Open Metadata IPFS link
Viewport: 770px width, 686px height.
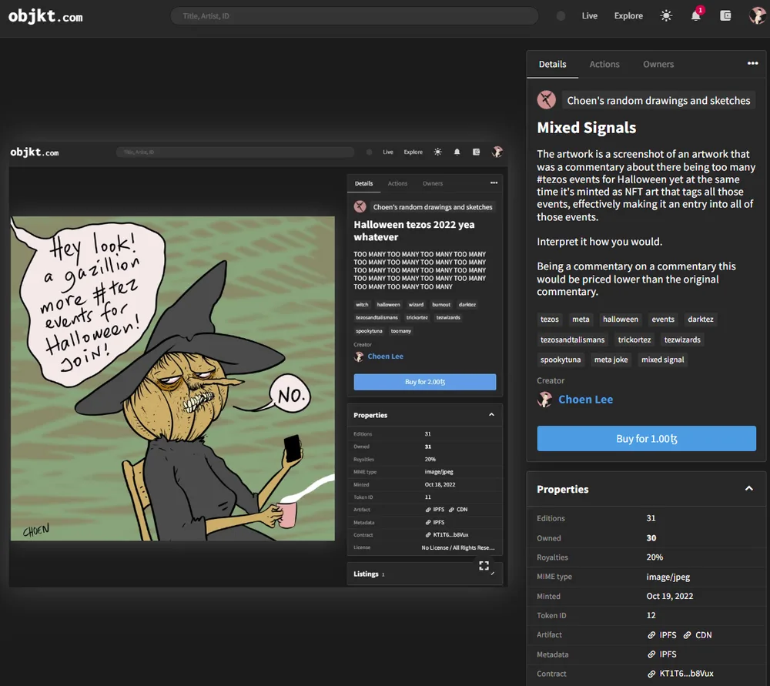pos(662,654)
